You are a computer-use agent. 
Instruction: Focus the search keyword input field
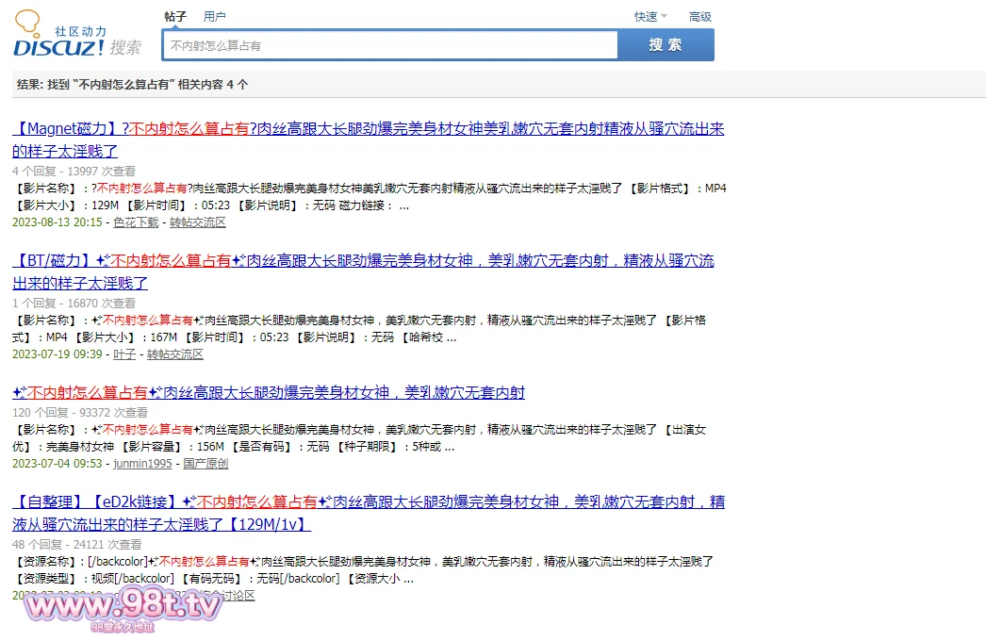point(390,45)
